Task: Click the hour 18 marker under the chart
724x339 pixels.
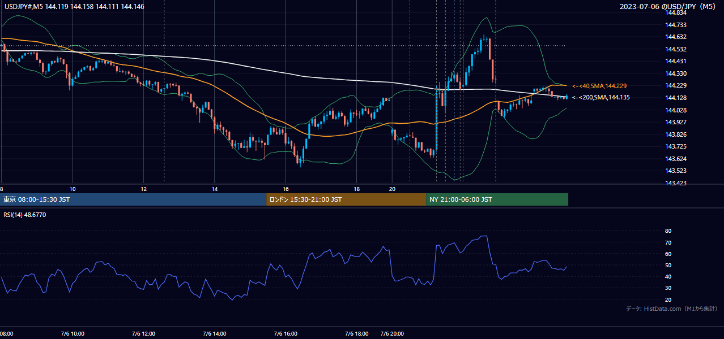Action: click(356, 189)
